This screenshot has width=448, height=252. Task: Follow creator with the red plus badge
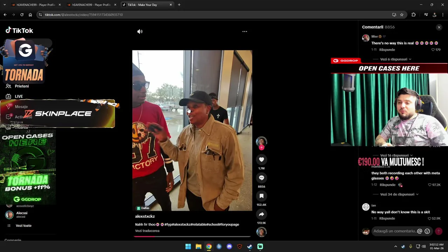261,147
